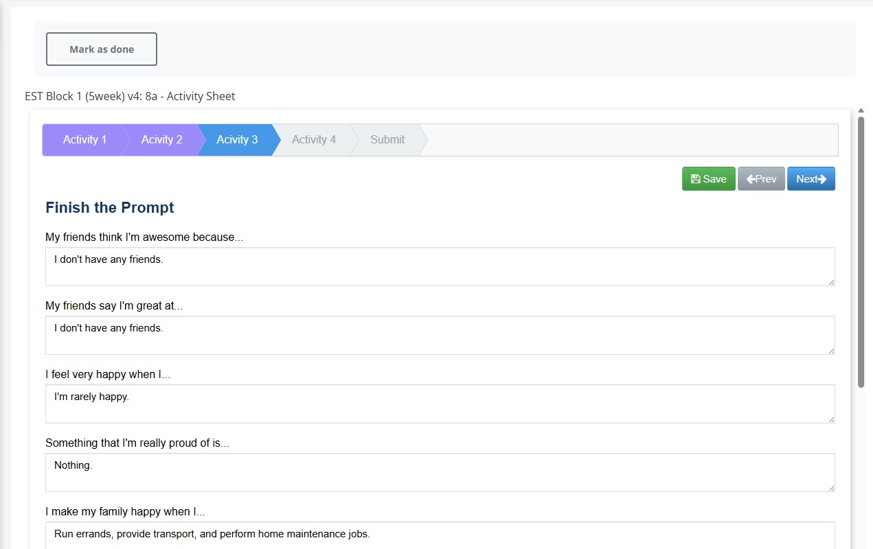Go to the Activity 1 step
873x549 pixels.
pyautogui.click(x=84, y=140)
